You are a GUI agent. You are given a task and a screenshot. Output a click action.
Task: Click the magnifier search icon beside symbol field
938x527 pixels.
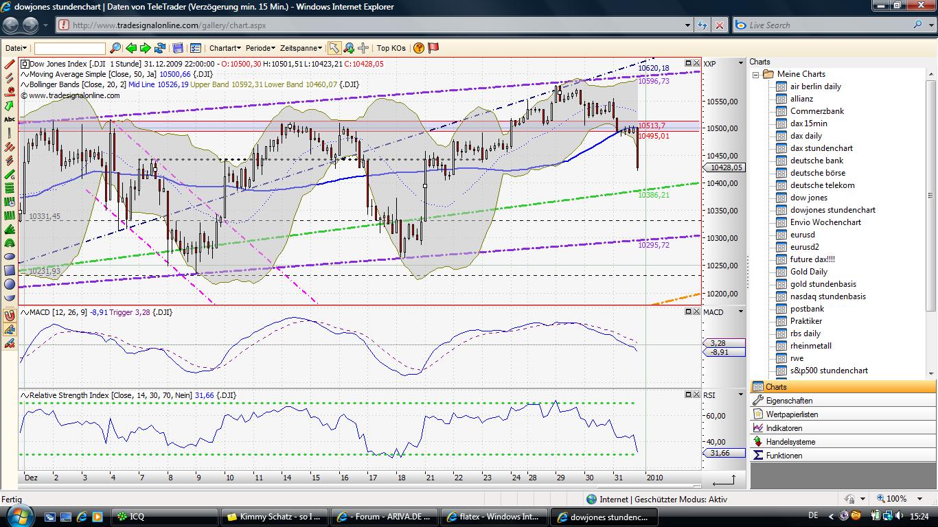pos(115,48)
